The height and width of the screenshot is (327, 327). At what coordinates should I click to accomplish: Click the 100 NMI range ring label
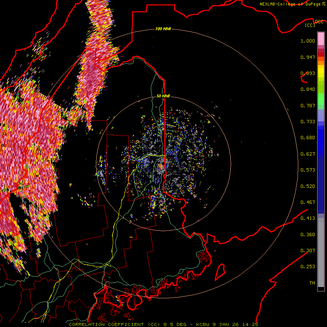[163, 29]
